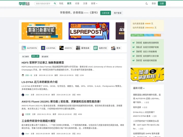Viewport: 183px width, 137px height.
Task: Click 站内传递能量 value 15643411
Action: 149,28
